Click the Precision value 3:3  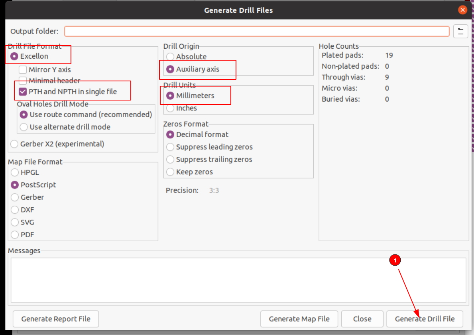click(x=214, y=191)
